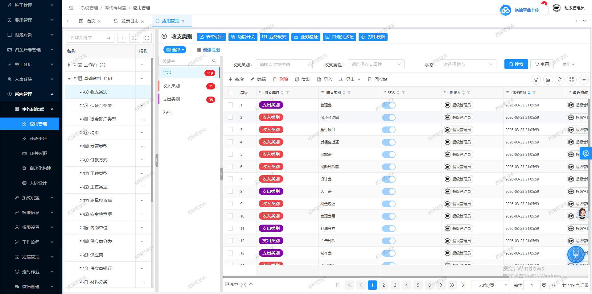Collapse the 基础资料 tree node
The width and height of the screenshot is (592, 294).
click(69, 78)
